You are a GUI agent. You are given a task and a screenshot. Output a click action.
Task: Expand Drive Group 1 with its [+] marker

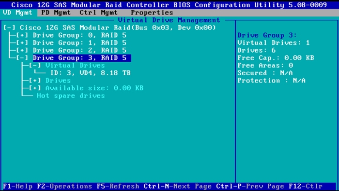click(x=22, y=43)
